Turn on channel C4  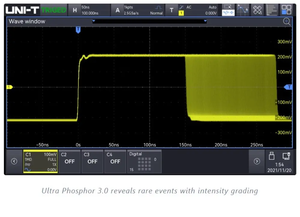[x=115, y=162]
